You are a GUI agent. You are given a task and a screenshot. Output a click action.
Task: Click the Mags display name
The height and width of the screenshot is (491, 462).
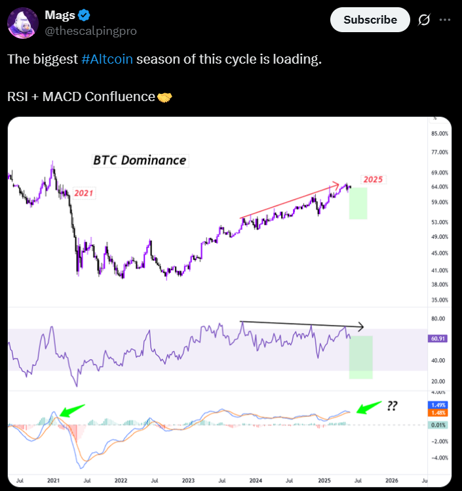[60, 15]
